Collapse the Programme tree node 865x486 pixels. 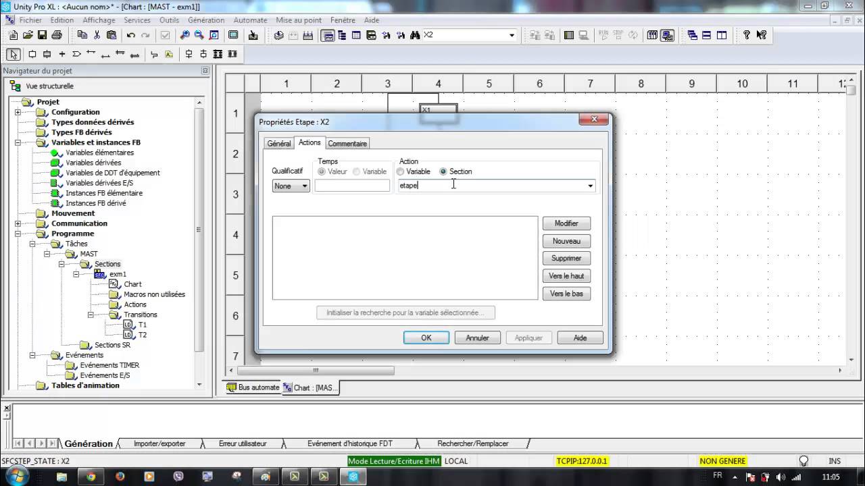click(x=18, y=234)
